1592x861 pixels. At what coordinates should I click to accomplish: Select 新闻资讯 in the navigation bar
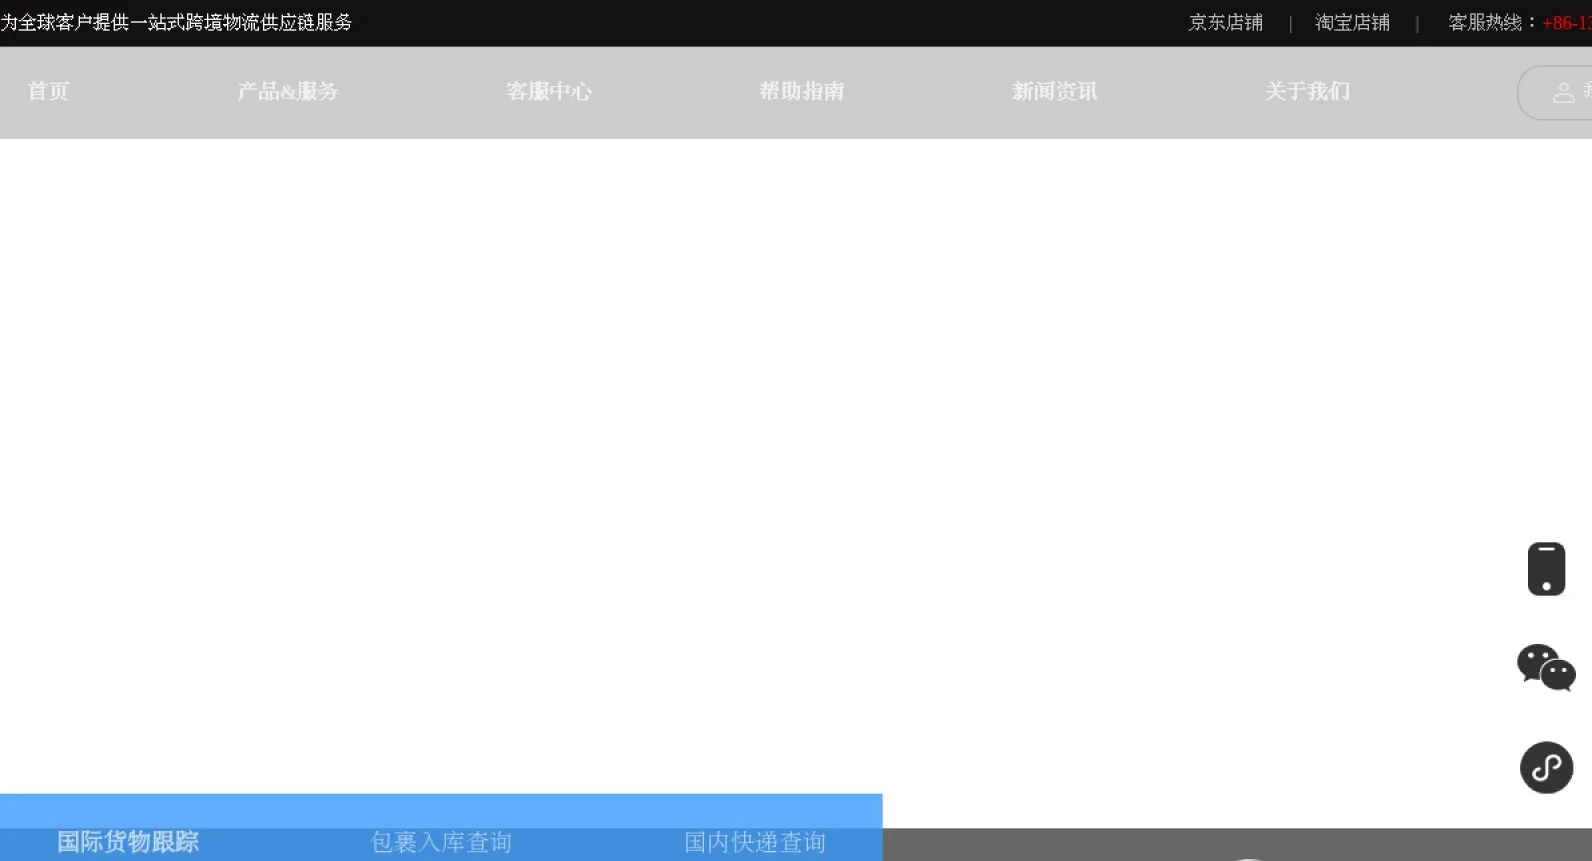(x=1055, y=91)
